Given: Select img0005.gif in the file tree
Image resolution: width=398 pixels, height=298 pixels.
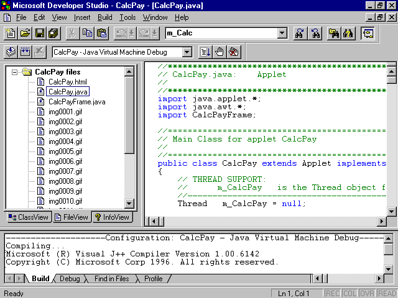Looking at the screenshot, I should pos(65,151).
